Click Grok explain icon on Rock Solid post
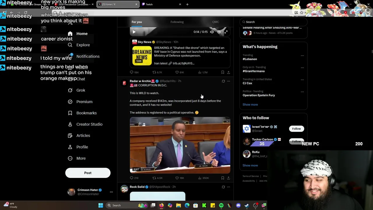 click(223, 187)
